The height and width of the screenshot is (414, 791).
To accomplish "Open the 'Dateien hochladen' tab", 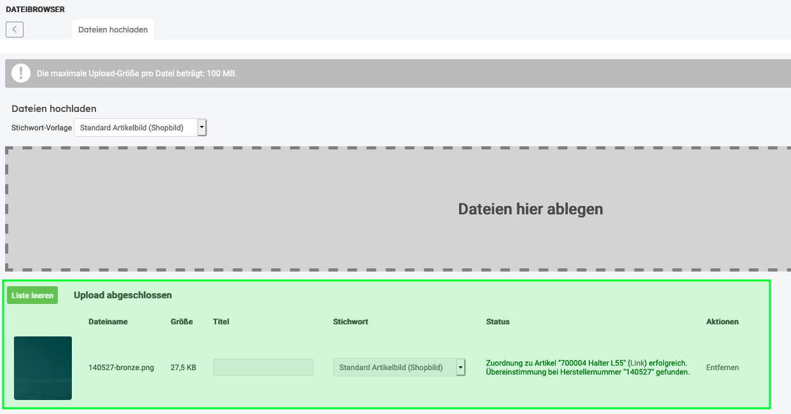I will (113, 30).
